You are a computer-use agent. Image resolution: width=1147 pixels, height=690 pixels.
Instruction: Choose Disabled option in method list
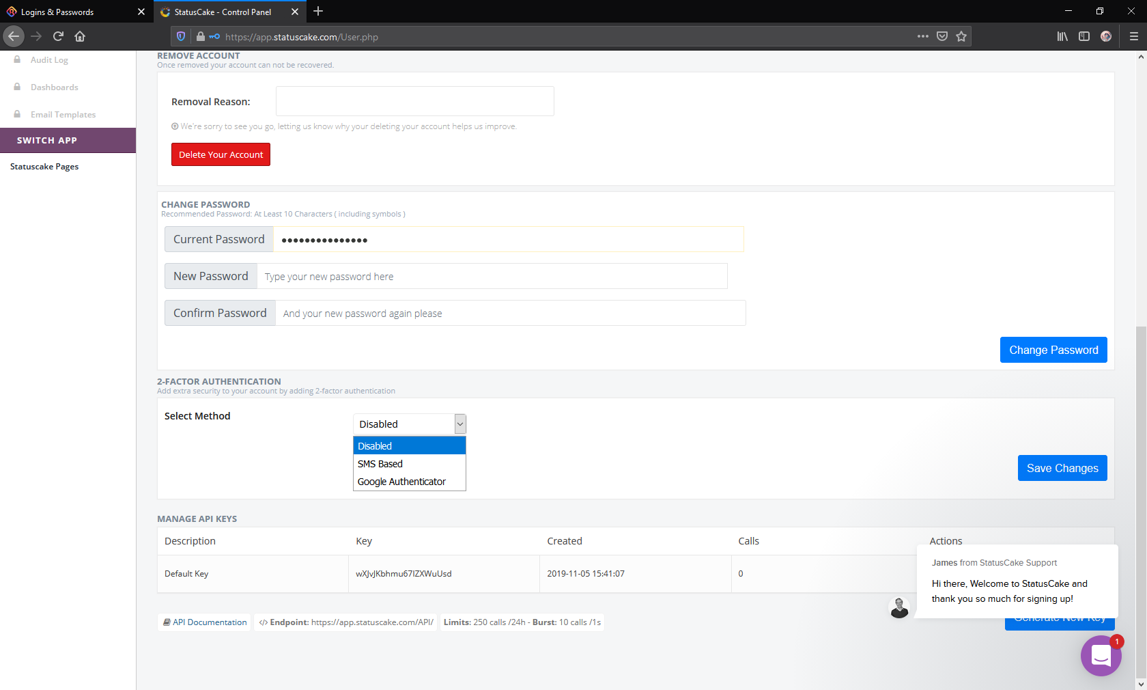click(x=410, y=446)
